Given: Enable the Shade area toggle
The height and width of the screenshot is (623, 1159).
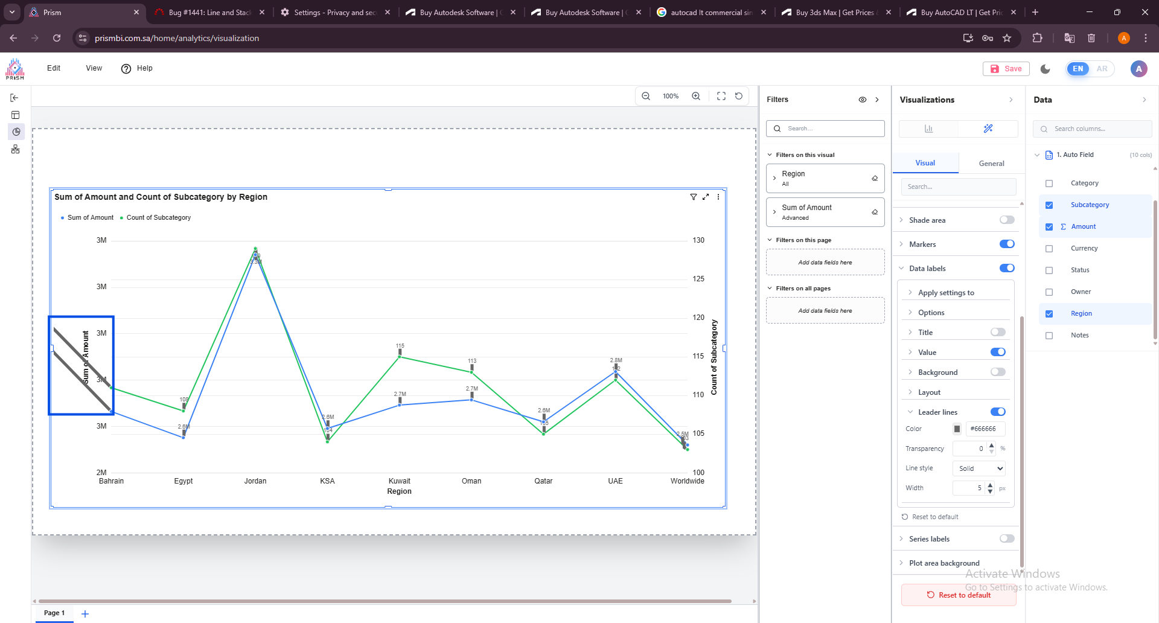Looking at the screenshot, I should click(x=1007, y=220).
